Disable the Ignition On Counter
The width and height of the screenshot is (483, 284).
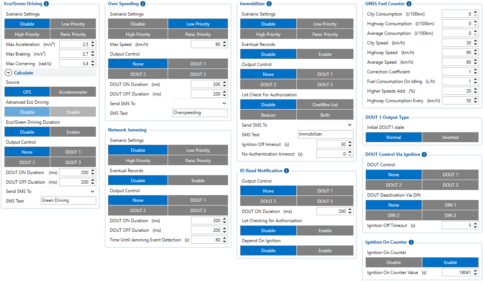[394, 263]
